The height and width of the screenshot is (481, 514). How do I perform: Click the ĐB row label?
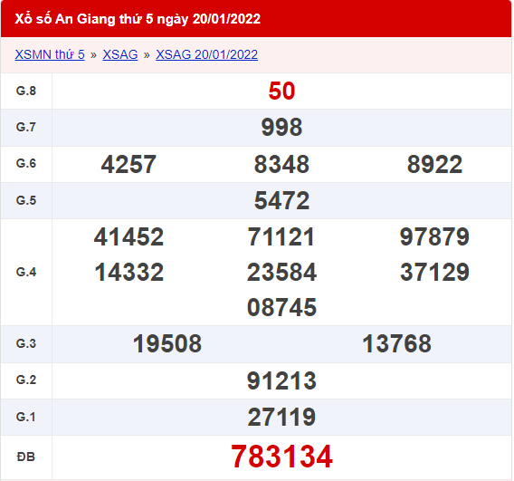26,457
